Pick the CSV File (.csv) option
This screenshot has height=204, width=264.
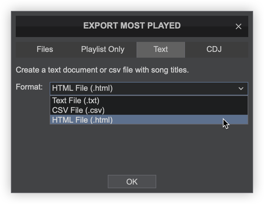coord(78,110)
